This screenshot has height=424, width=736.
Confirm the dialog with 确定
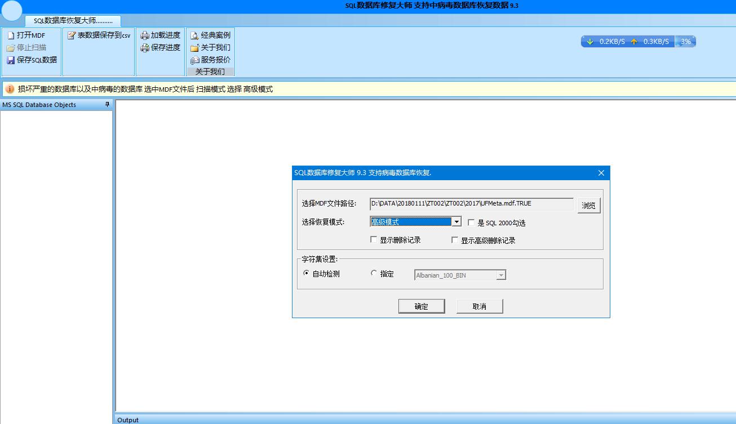coord(422,306)
